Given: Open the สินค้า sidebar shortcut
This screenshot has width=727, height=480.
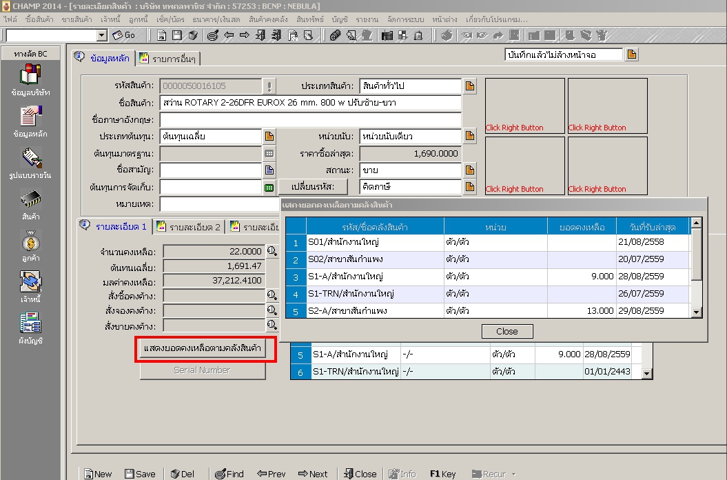Looking at the screenshot, I should [x=30, y=205].
